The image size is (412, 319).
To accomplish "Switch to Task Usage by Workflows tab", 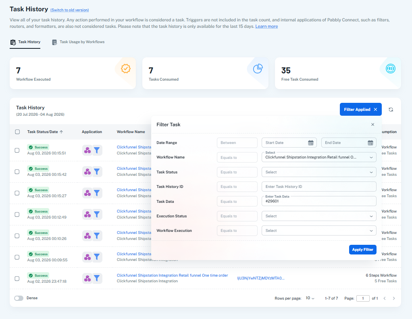I will 78,42.
